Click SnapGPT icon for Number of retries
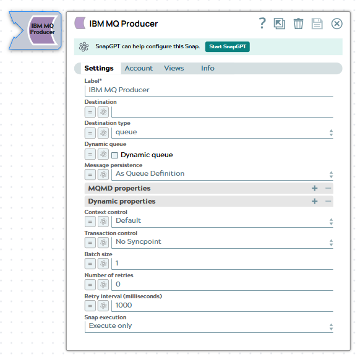360x362 pixels. (x=103, y=285)
